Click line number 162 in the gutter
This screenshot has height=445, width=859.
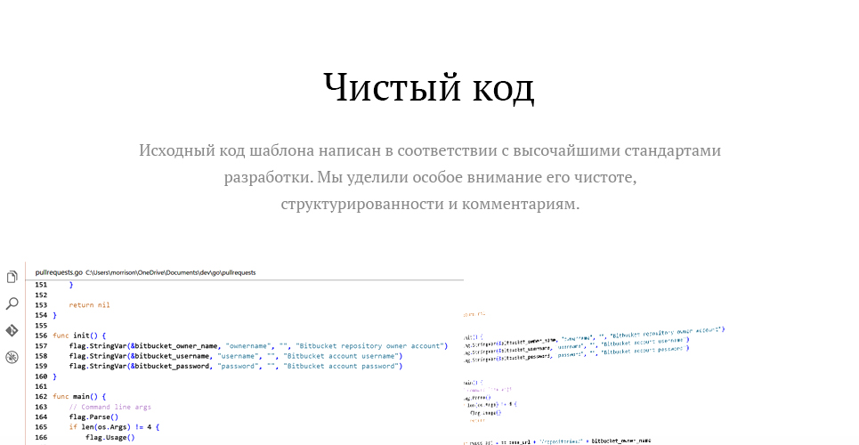click(41, 397)
